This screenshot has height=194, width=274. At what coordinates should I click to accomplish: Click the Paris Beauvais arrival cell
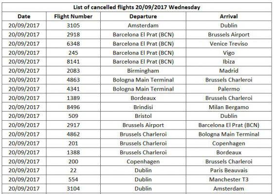(x=229, y=170)
